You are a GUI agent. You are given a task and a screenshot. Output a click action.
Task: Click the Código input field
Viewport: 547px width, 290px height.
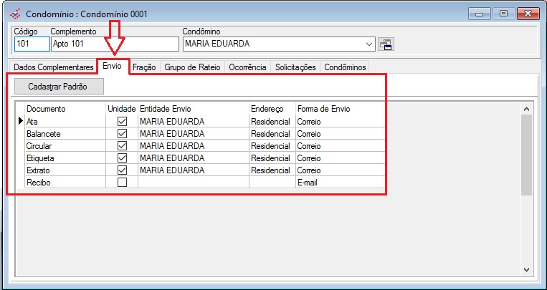click(32, 44)
